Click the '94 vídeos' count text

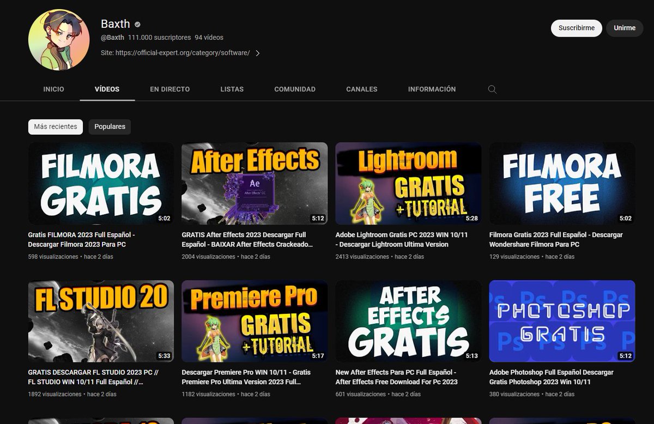pos(209,38)
